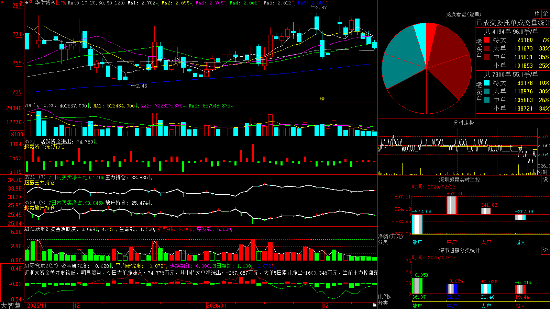550x309 pixels.
Task: Click the red gear icon by stock name
Action: pyautogui.click(x=31, y=2)
